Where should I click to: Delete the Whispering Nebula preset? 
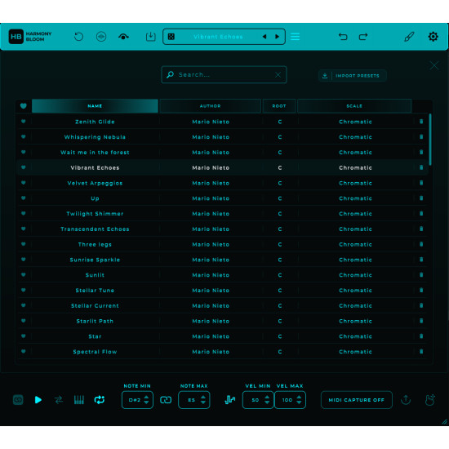coord(421,137)
